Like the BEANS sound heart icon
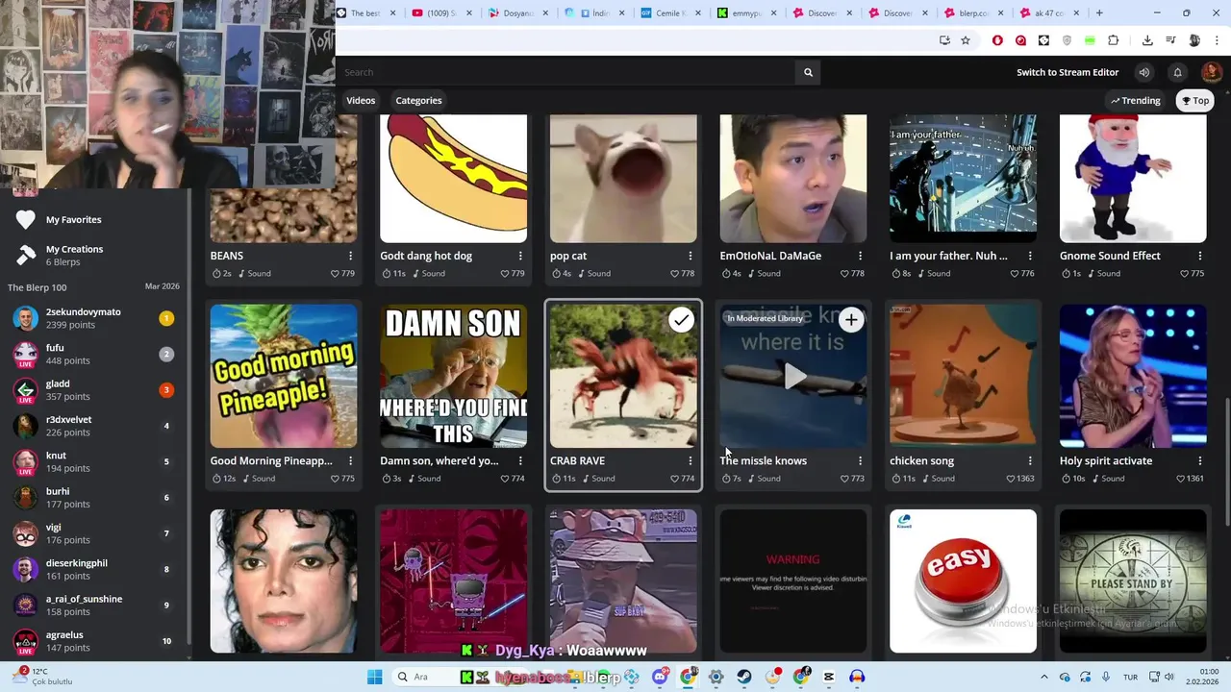 pos(336,274)
